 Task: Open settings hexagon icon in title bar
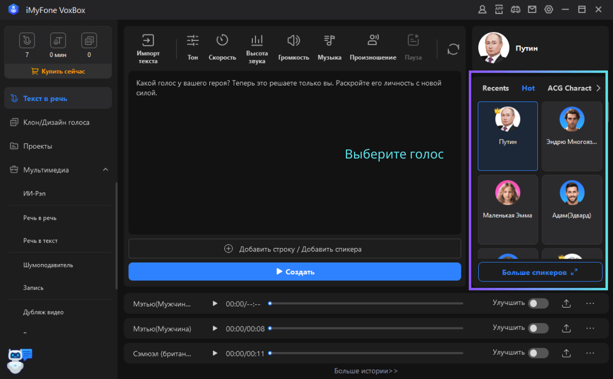pyautogui.click(x=549, y=9)
